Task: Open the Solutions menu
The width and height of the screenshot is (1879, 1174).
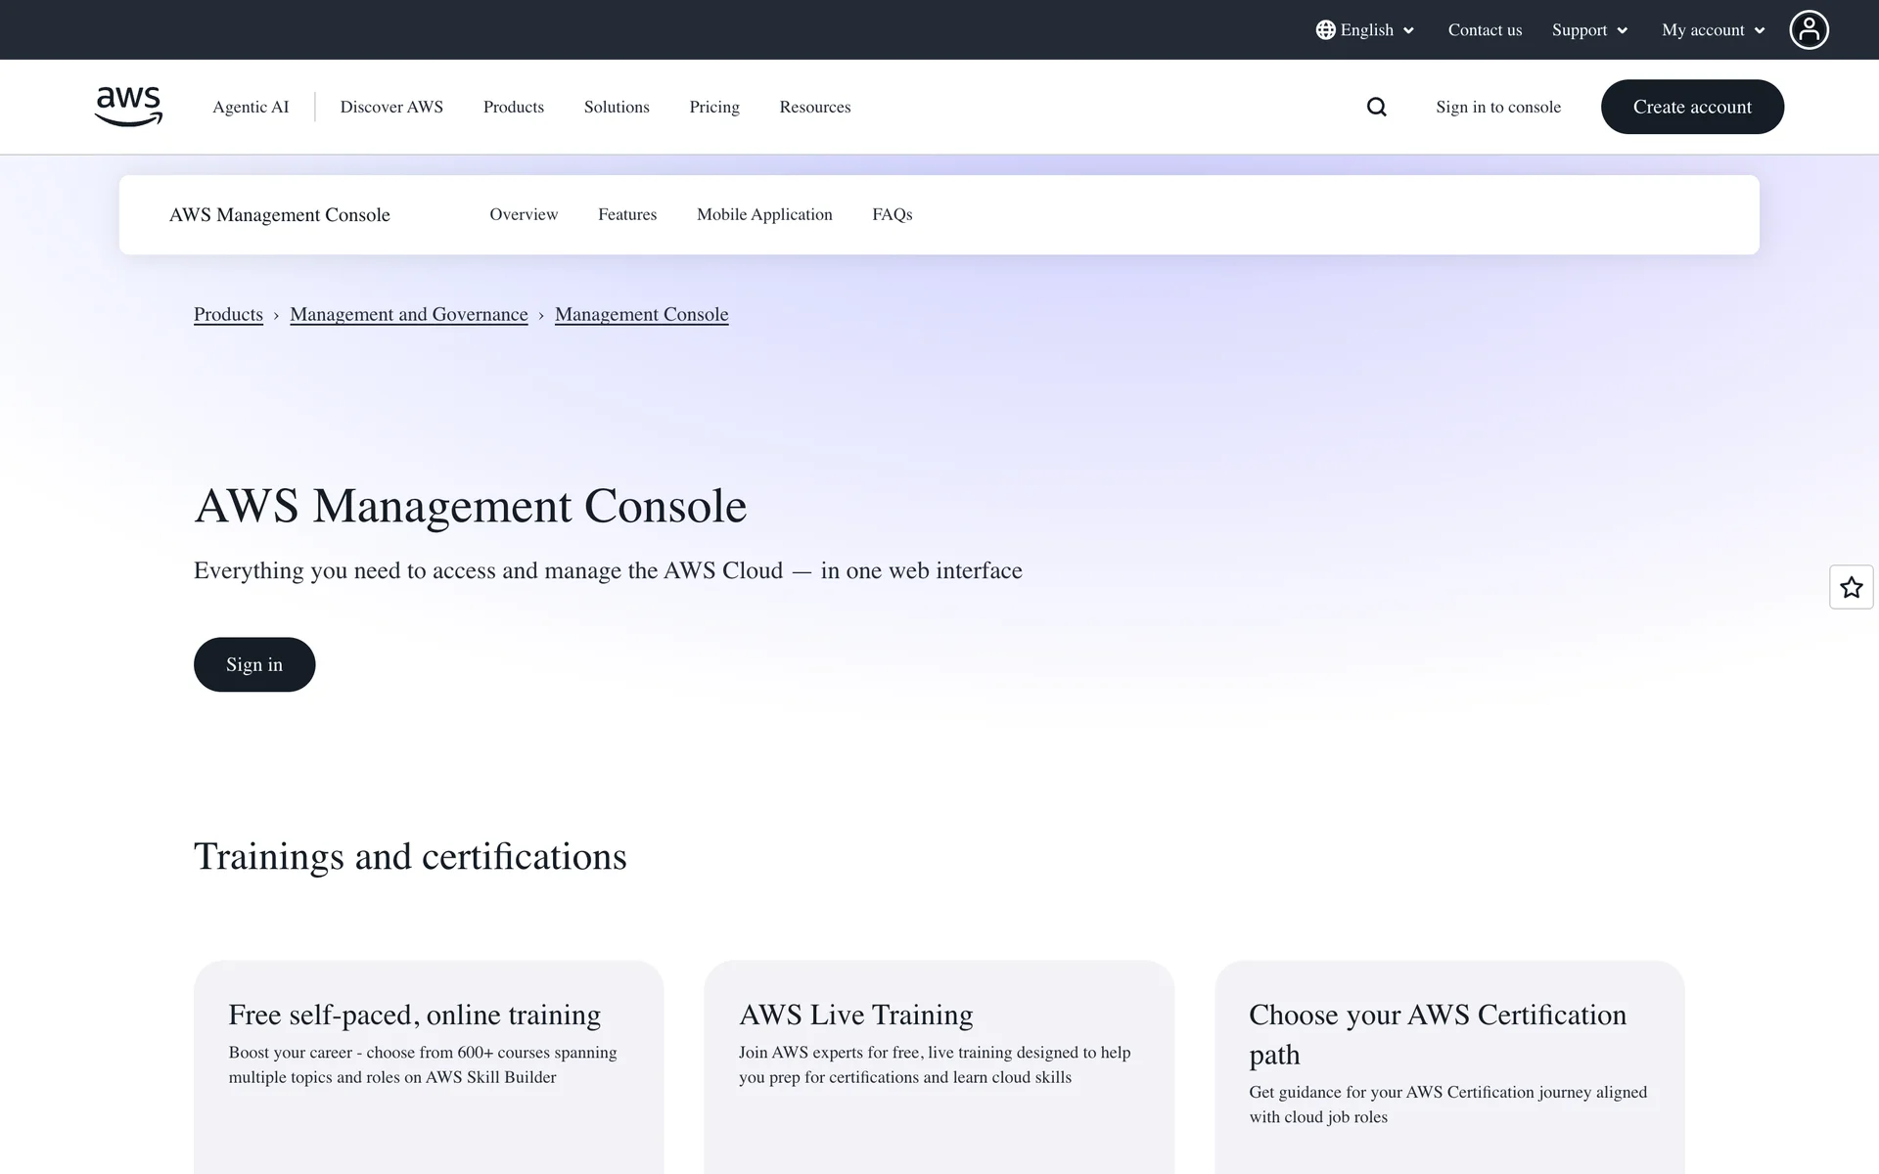Action: 617,107
